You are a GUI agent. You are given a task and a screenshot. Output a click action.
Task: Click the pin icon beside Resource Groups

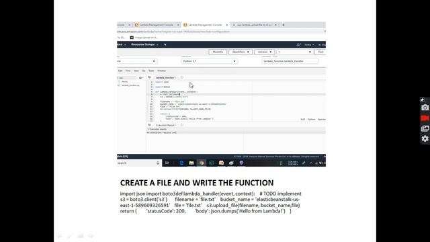165,44
